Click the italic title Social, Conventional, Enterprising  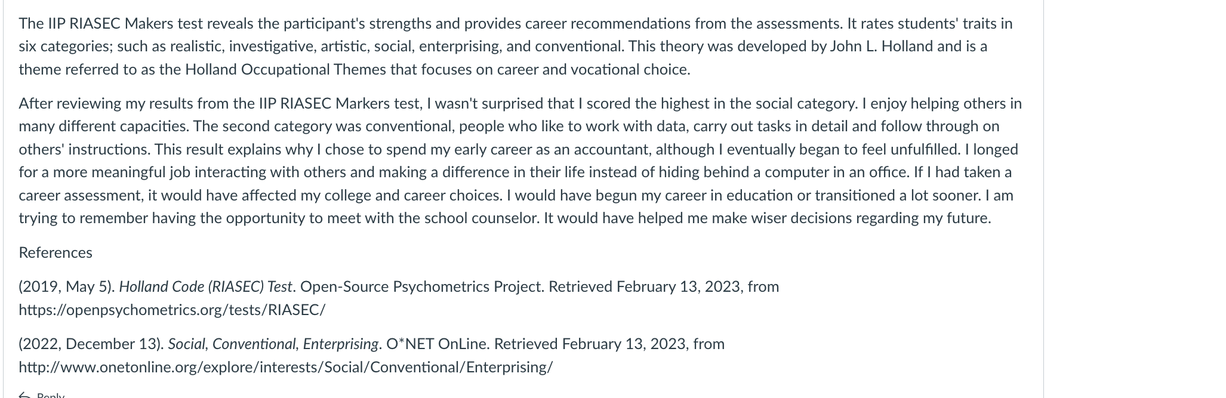(x=273, y=344)
